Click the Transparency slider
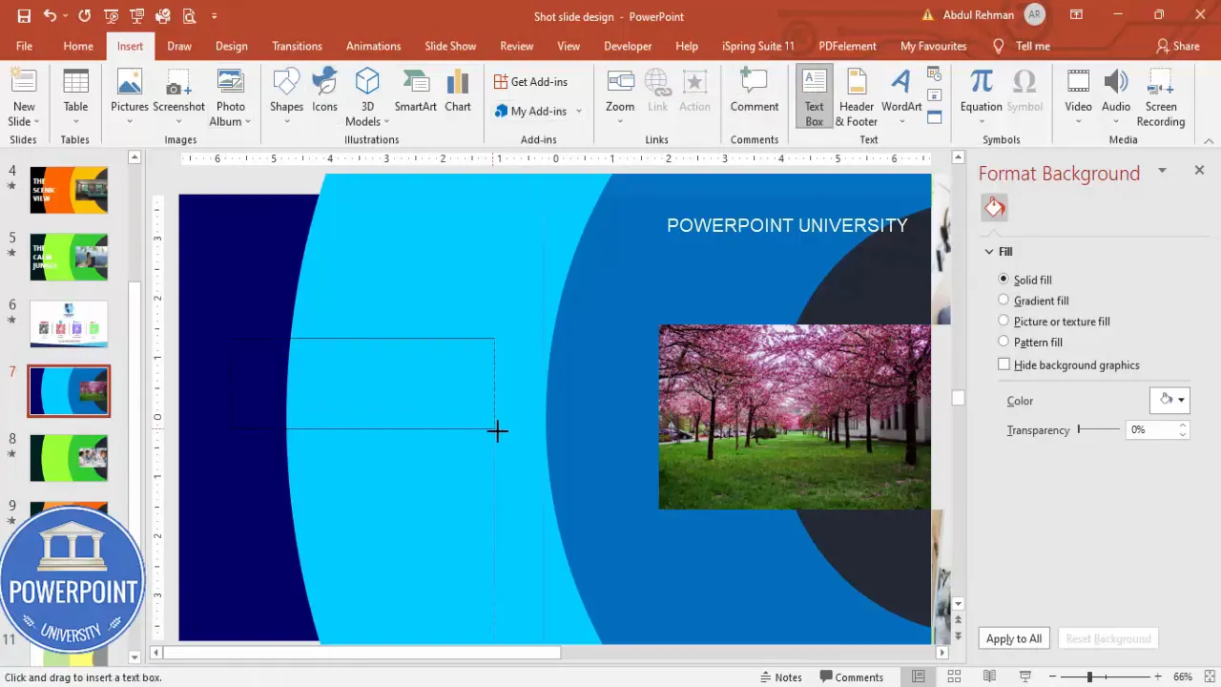The height and width of the screenshot is (687, 1221). click(1099, 429)
